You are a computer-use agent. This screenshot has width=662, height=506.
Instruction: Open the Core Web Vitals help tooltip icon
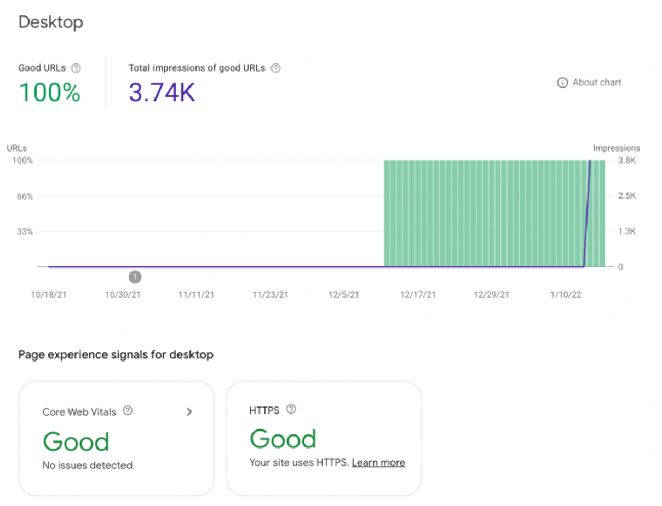[x=128, y=411]
